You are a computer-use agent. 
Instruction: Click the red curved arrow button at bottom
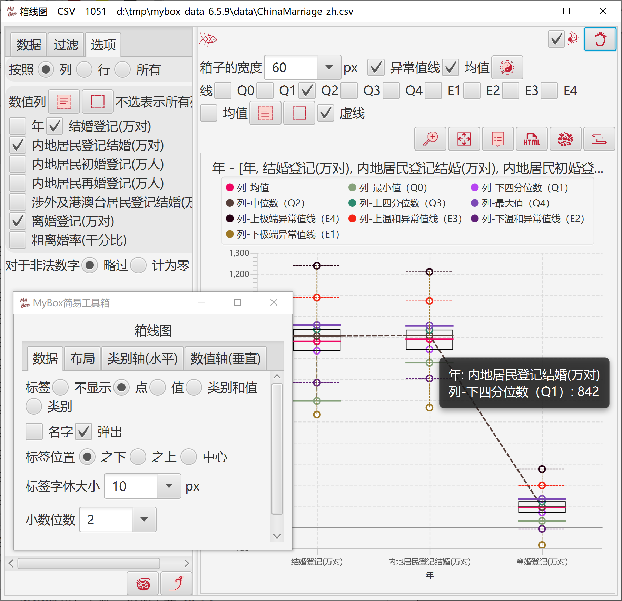(x=177, y=584)
